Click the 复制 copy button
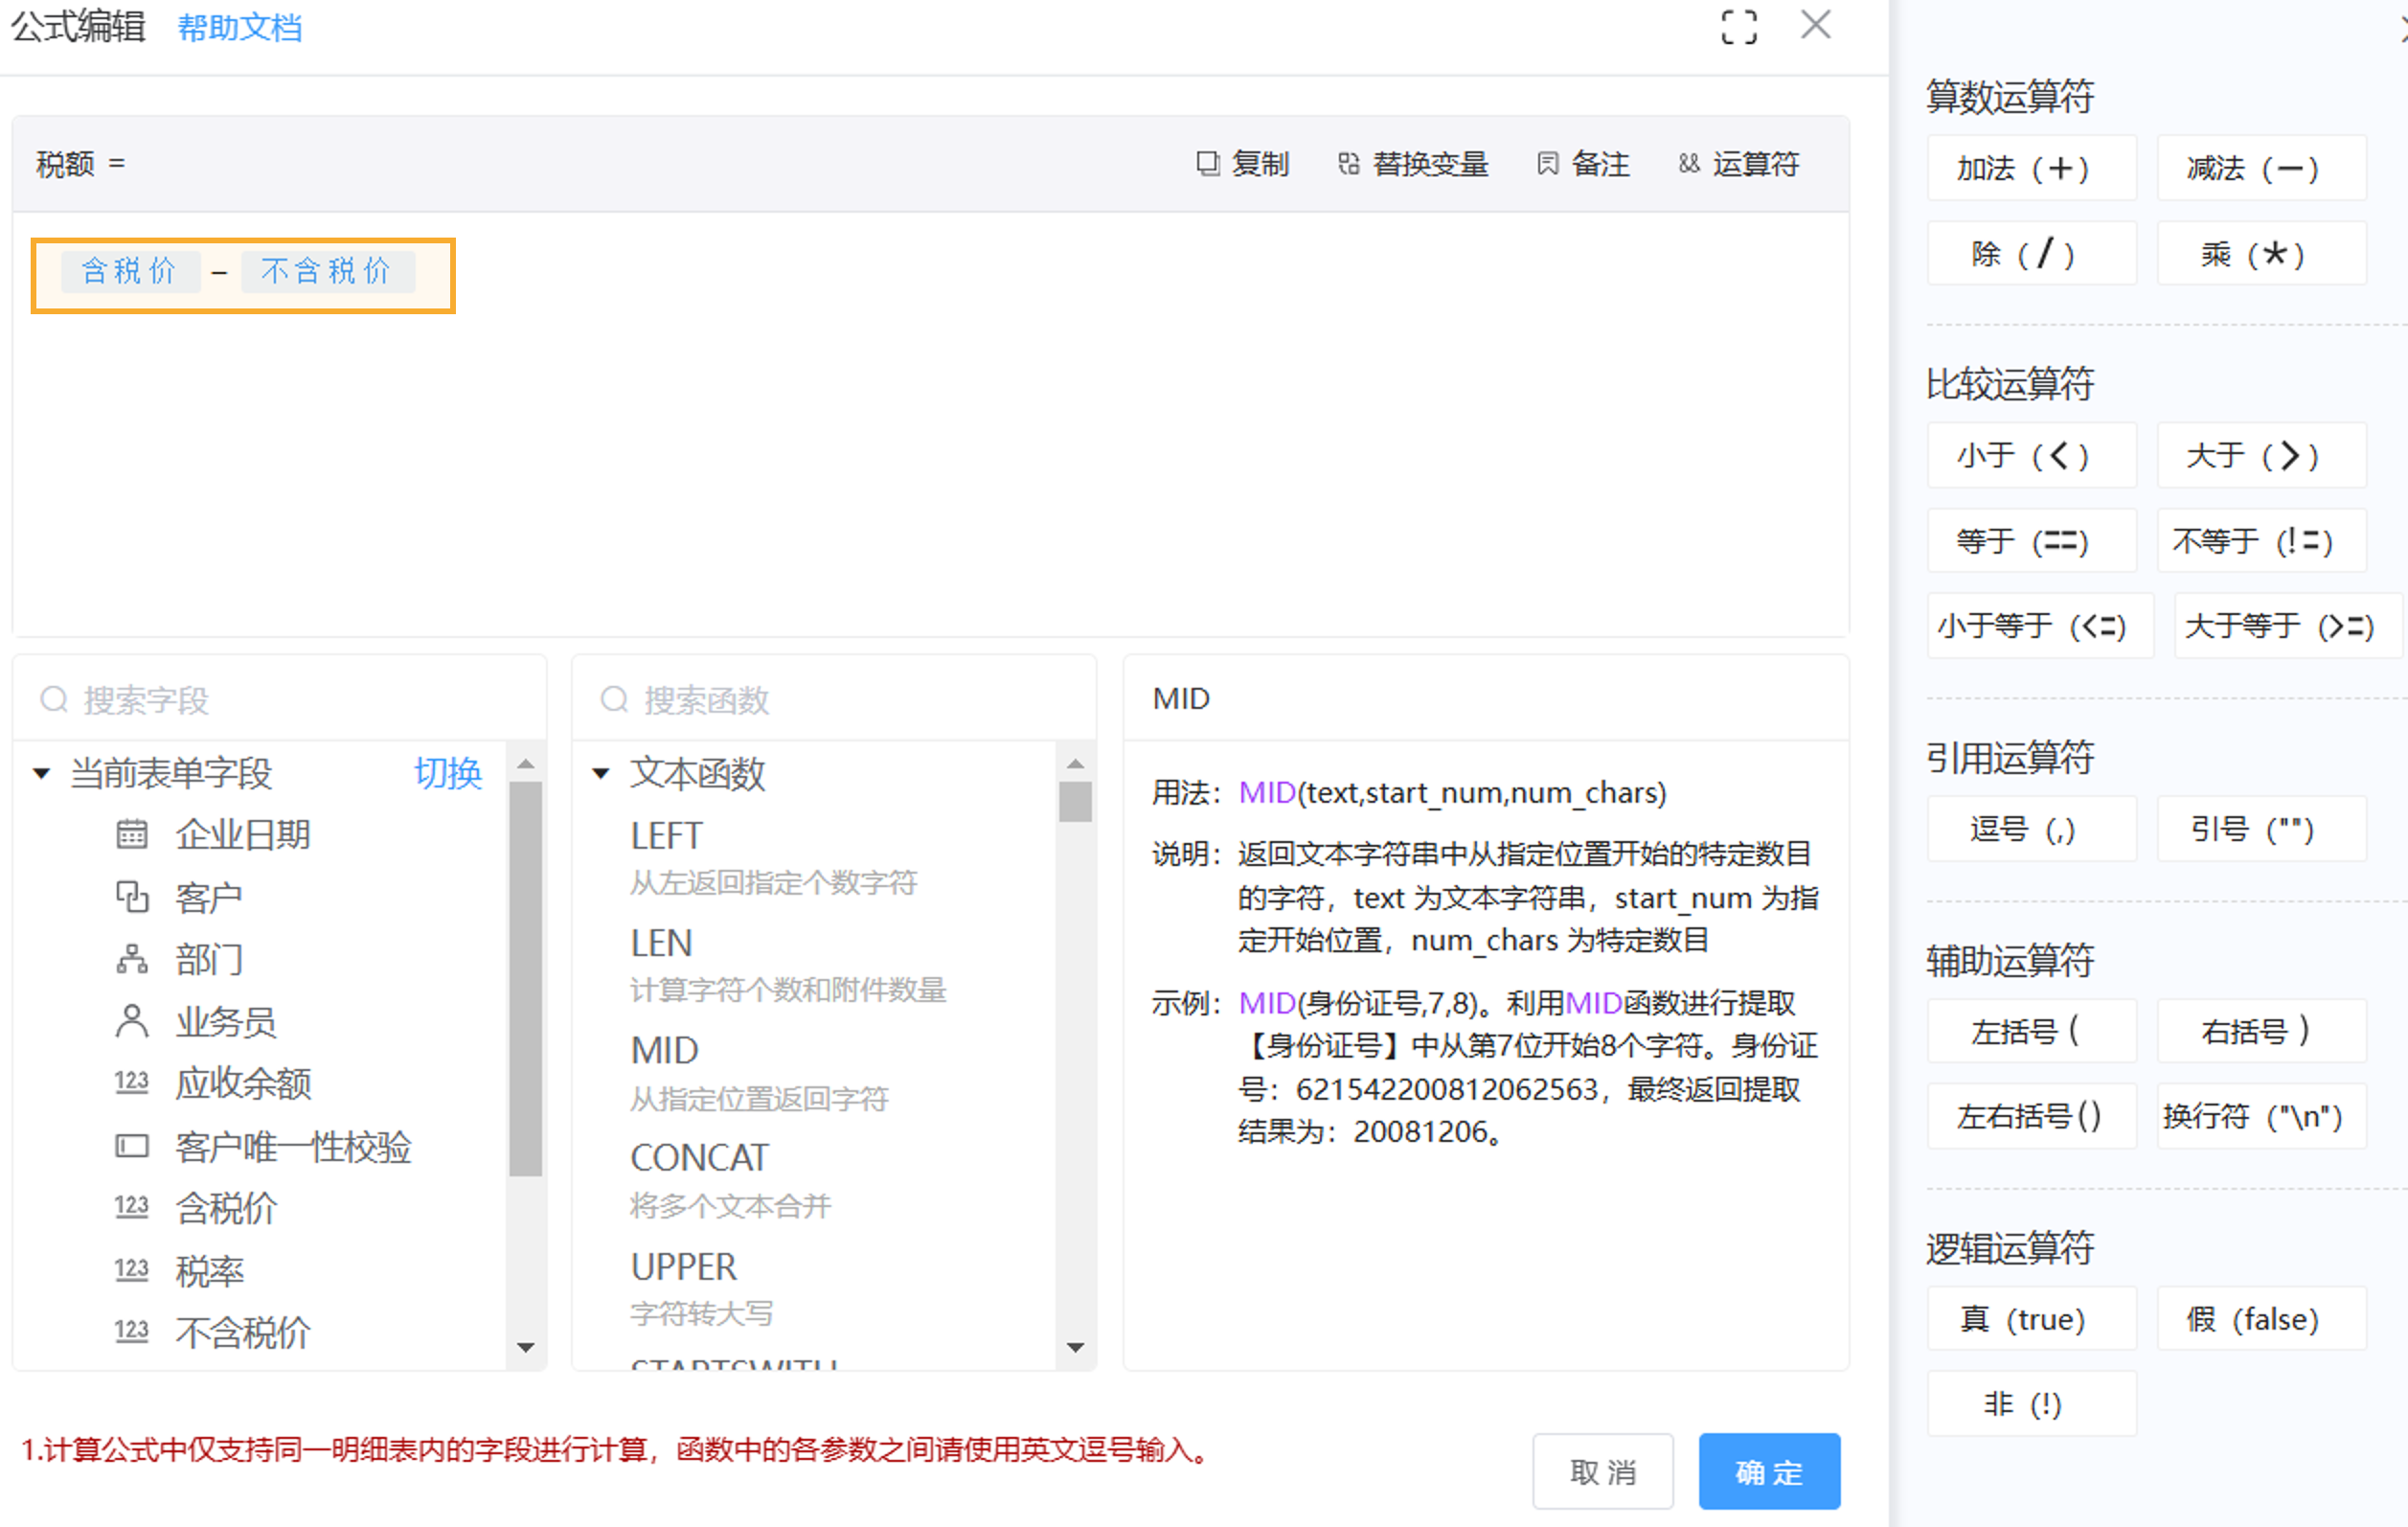This screenshot has width=2408, height=1527. (x=1243, y=164)
